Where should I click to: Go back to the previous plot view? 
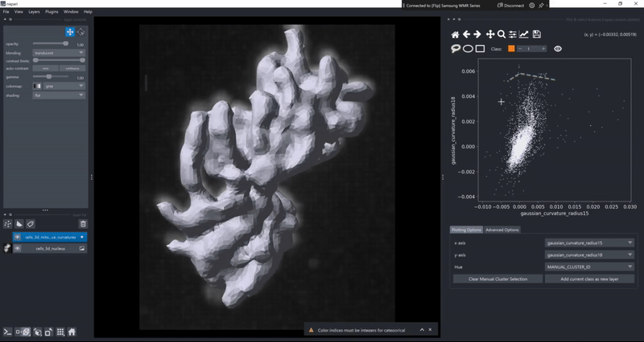click(x=466, y=35)
